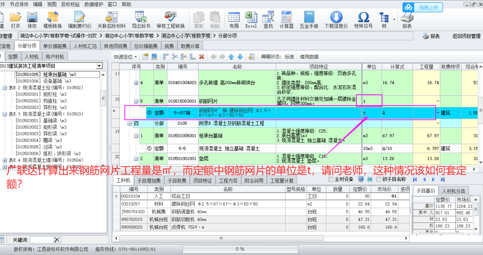Open the 视图 menu
The height and width of the screenshot is (255, 483).
[x=52, y=4]
